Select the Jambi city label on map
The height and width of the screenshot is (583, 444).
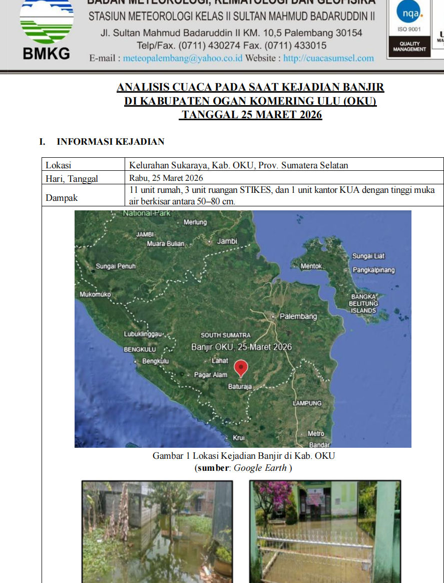point(227,241)
